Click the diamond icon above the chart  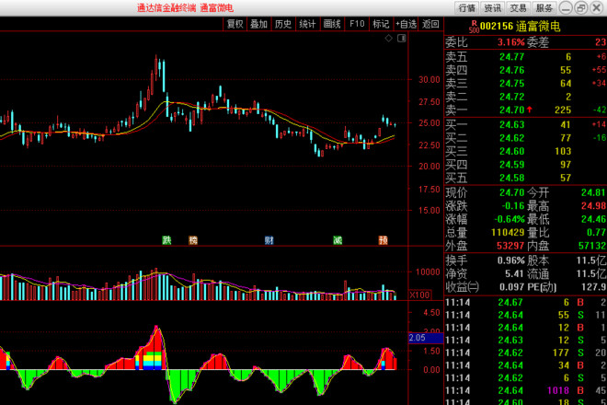point(389,38)
